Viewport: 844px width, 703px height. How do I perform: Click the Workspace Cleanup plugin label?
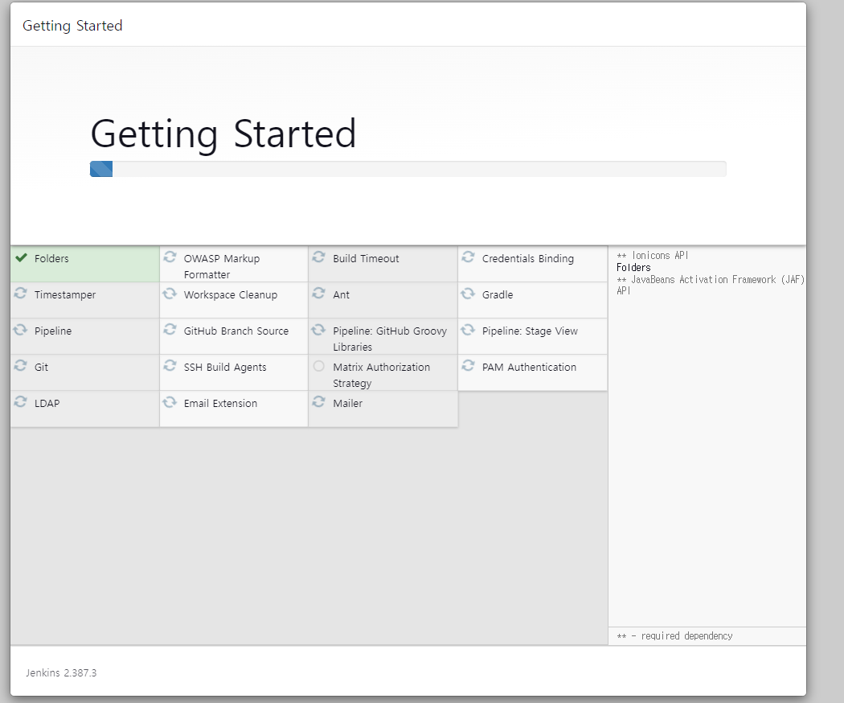coord(231,294)
